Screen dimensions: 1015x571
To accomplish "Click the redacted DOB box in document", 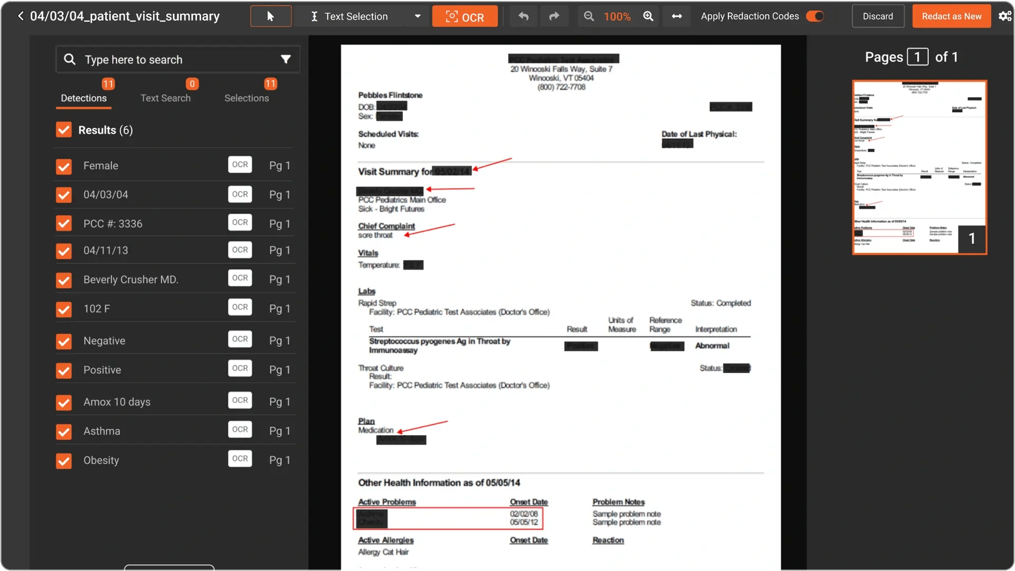I will tap(391, 107).
